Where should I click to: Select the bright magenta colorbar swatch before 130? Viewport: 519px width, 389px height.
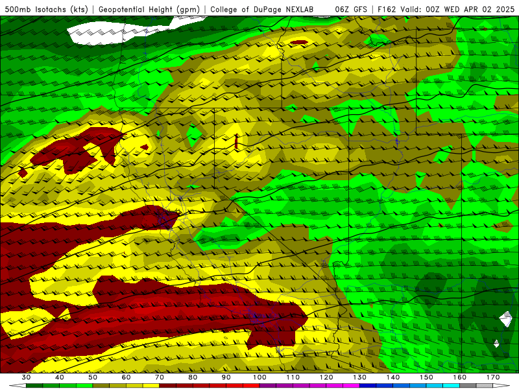(351, 386)
